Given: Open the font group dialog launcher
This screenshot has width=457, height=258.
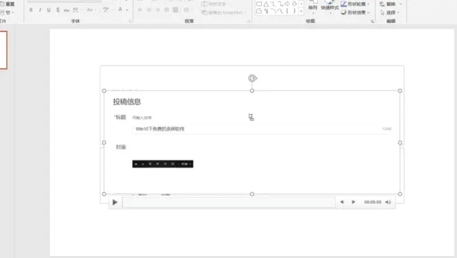Looking at the screenshot, I should tap(130, 21).
